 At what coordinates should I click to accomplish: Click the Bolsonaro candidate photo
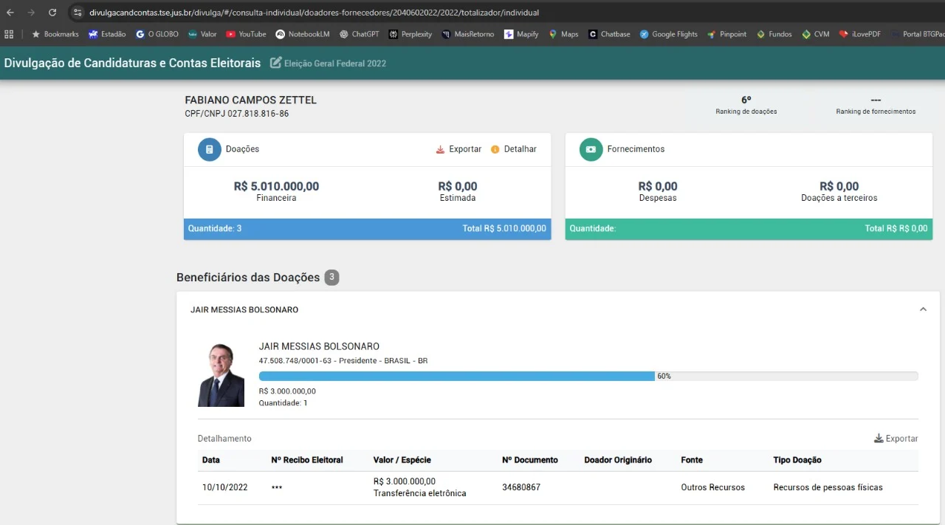[x=221, y=375]
